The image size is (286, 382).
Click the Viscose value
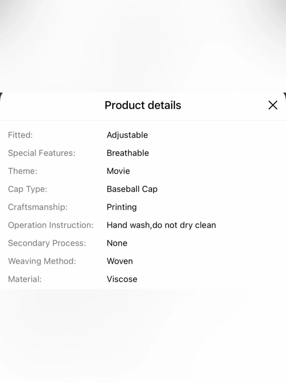[122, 279]
